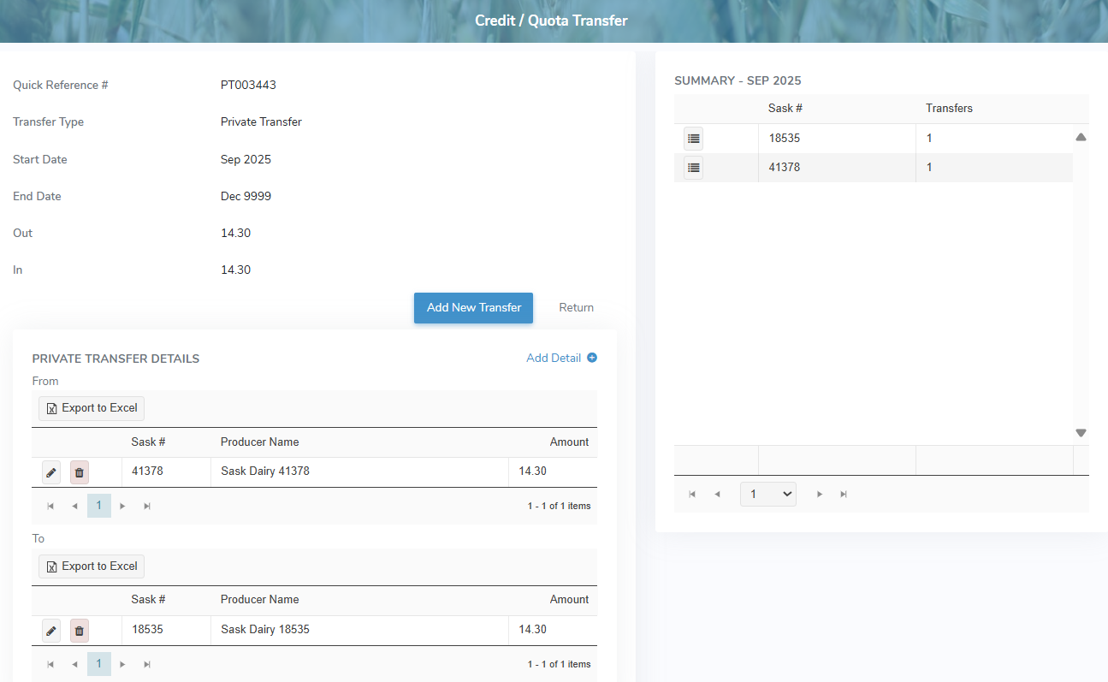The image size is (1108, 682).
Task: Edit the Sask 18535 To row
Action: tap(51, 631)
